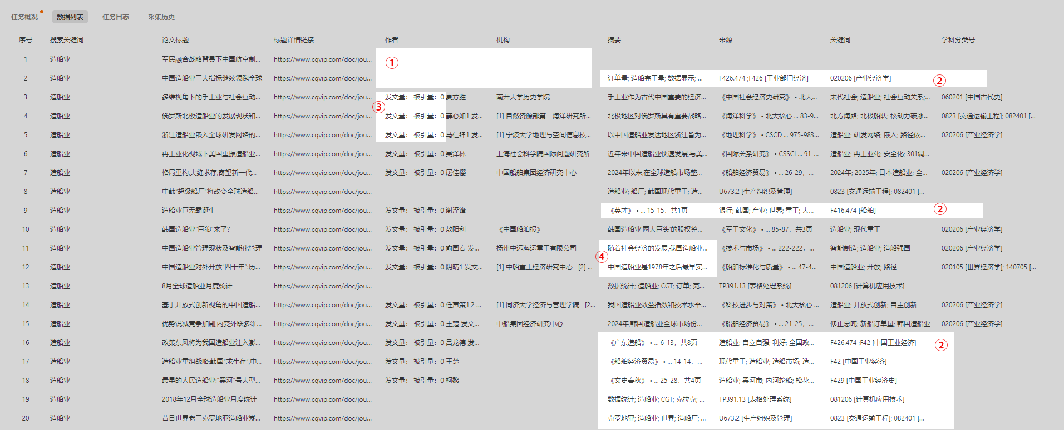Click source cell TP391.13 [表格处理系统] in row 13
This screenshot has width=1064, height=430.
tap(755, 286)
